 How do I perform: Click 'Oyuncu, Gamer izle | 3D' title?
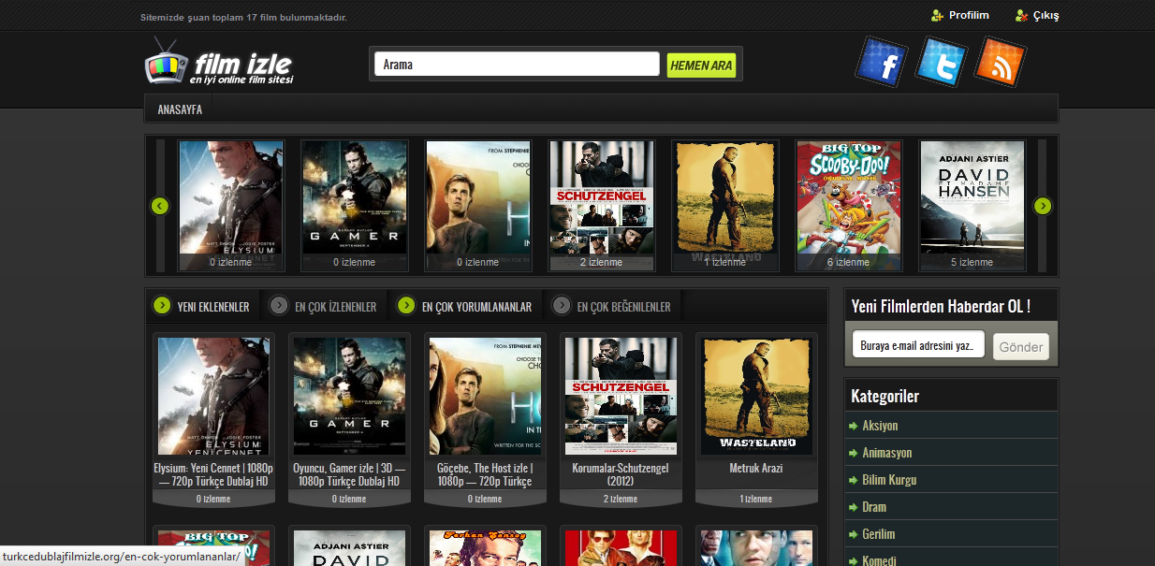click(349, 474)
